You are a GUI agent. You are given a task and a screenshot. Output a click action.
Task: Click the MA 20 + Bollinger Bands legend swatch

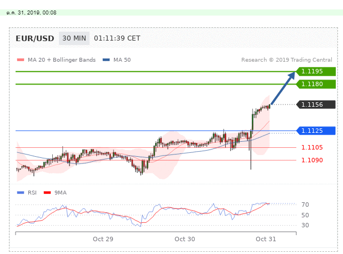[19, 60]
